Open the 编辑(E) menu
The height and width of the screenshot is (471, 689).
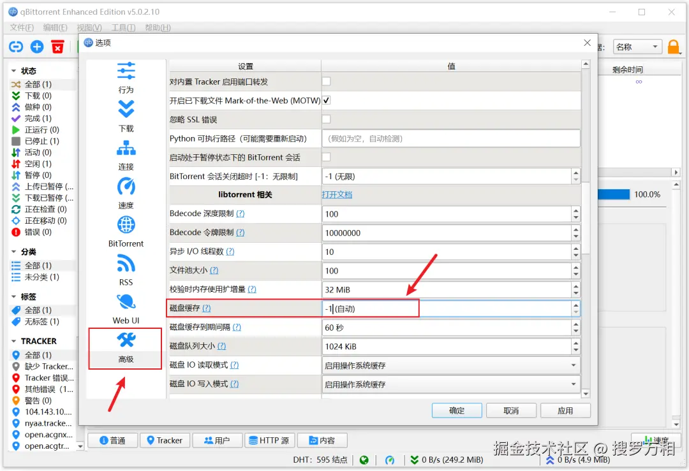[56, 27]
